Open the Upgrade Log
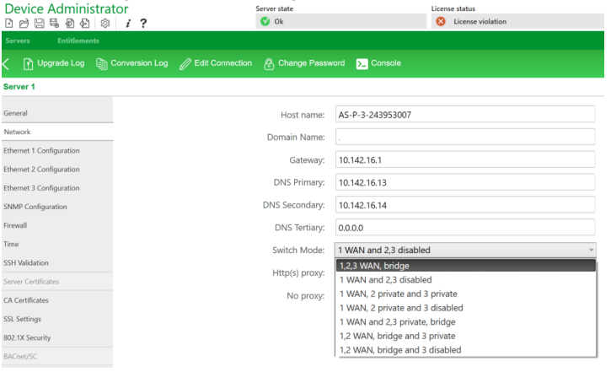 click(54, 63)
